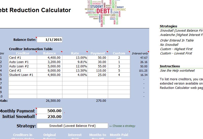Screen dimensions: 203x139
Task: Select interest-only value 47.67
Action: (x=144, y=58)
